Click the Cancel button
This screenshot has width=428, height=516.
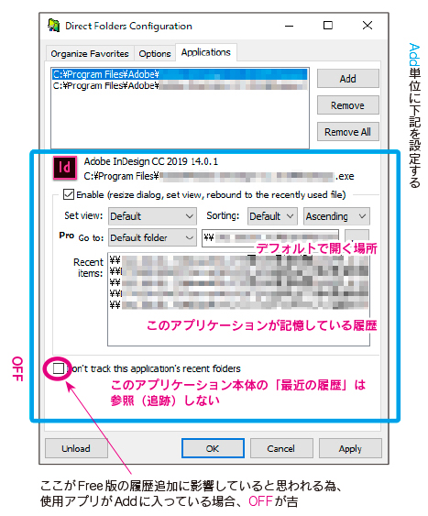pyautogui.click(x=281, y=448)
